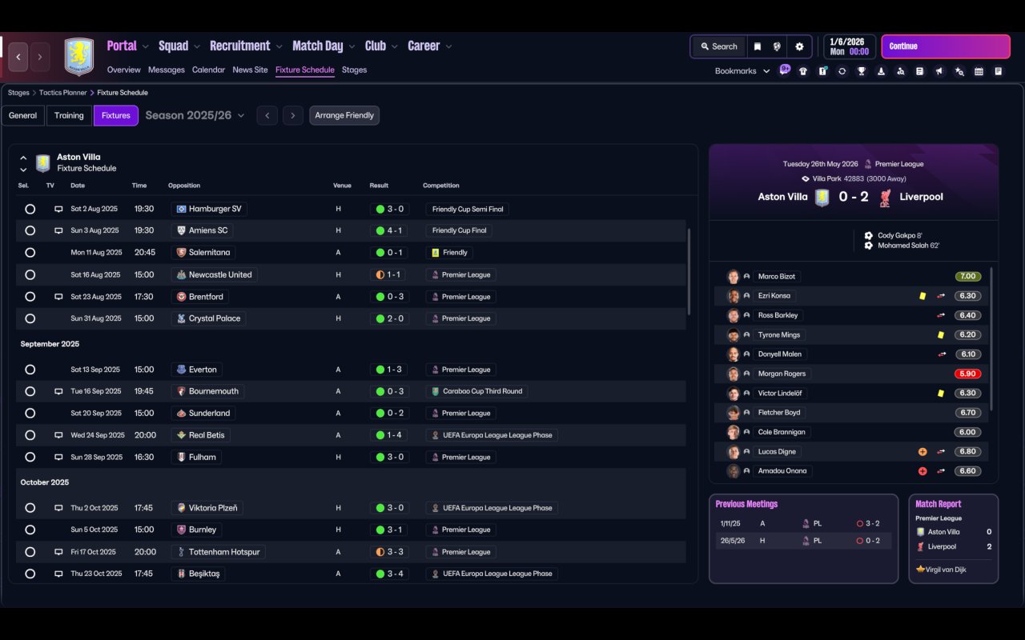Image resolution: width=1025 pixels, height=640 pixels.
Task: Click the TV icon on Real Betis row
Action: 58,435
